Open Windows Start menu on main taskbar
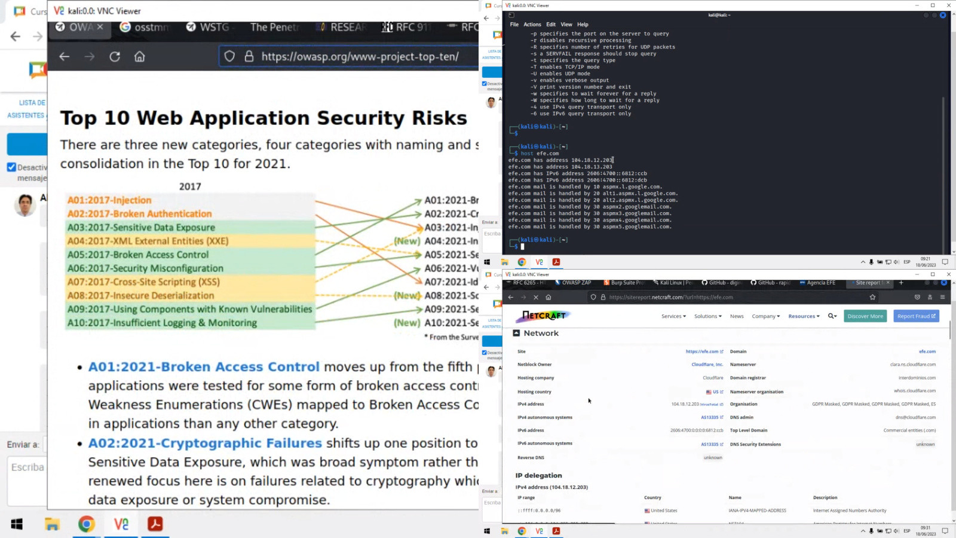Viewport: 956px width, 538px height. 17,524
